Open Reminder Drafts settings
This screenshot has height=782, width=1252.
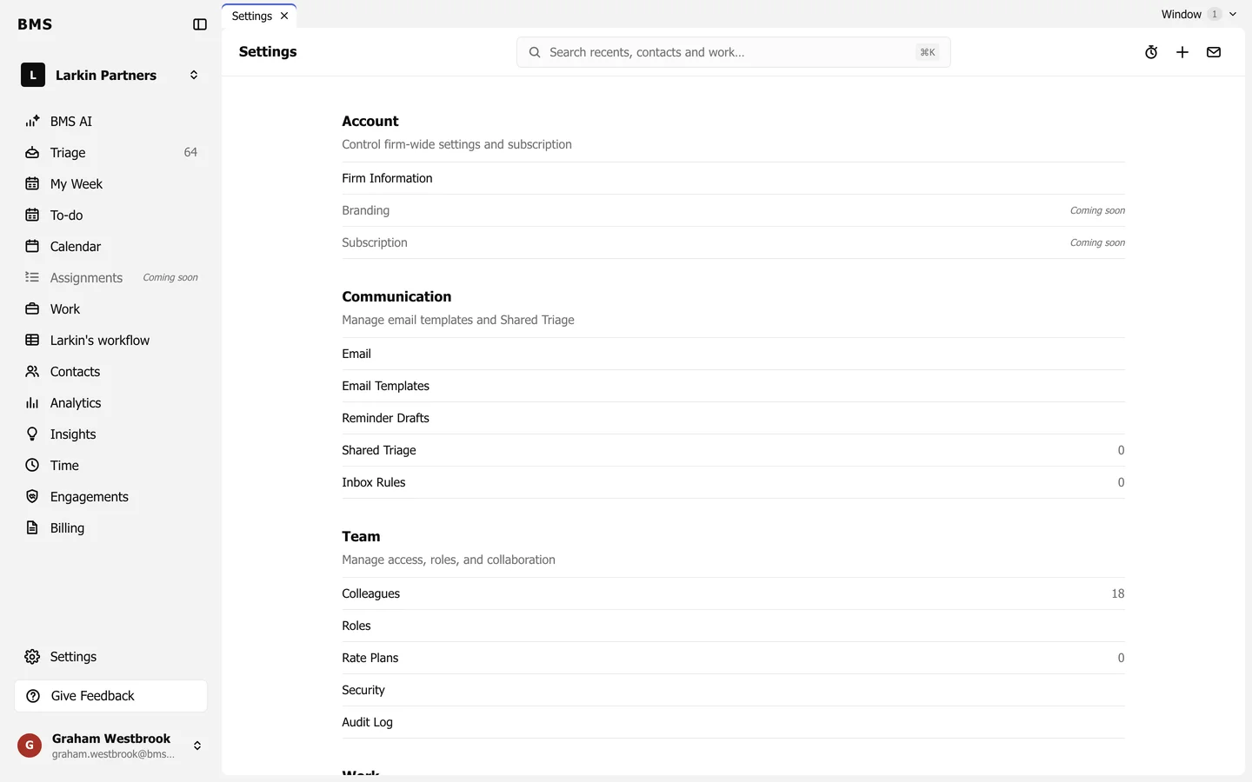pyautogui.click(x=733, y=418)
